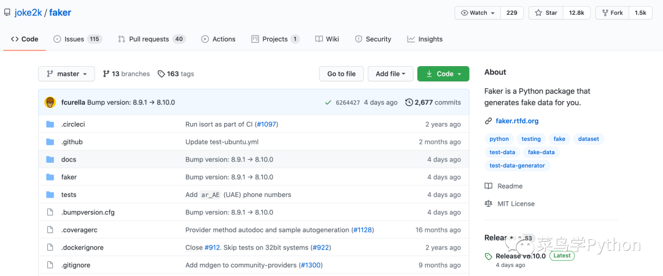Switch to the Pull requests tab
The width and height of the screenshot is (663, 276).
coord(152,39)
